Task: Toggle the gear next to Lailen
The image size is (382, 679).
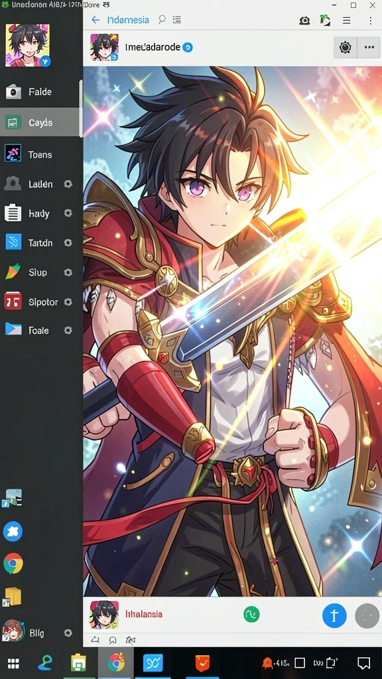Action: [68, 184]
